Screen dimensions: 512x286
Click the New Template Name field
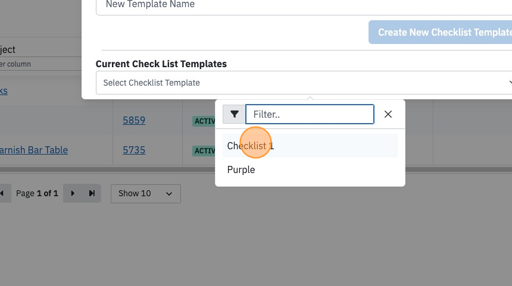pyautogui.click(x=304, y=6)
